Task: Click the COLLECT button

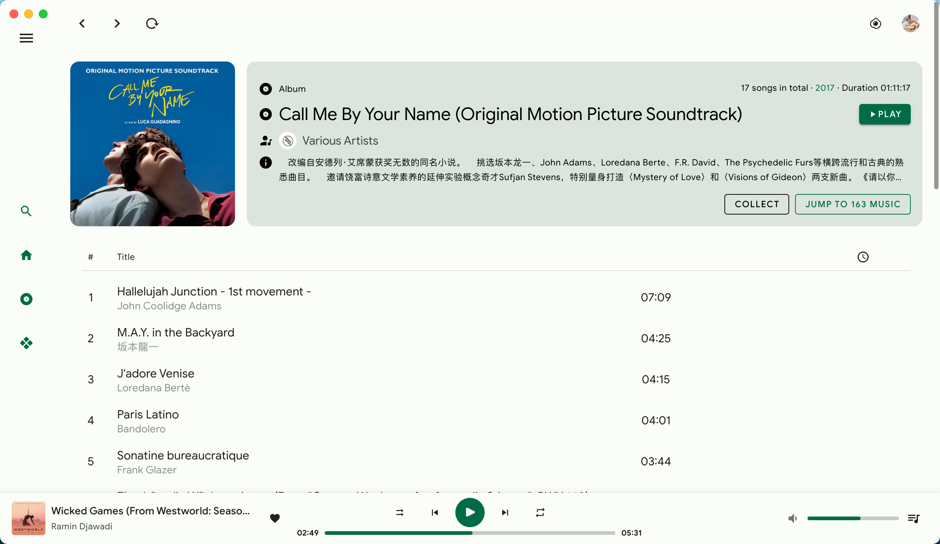Action: pyautogui.click(x=757, y=204)
